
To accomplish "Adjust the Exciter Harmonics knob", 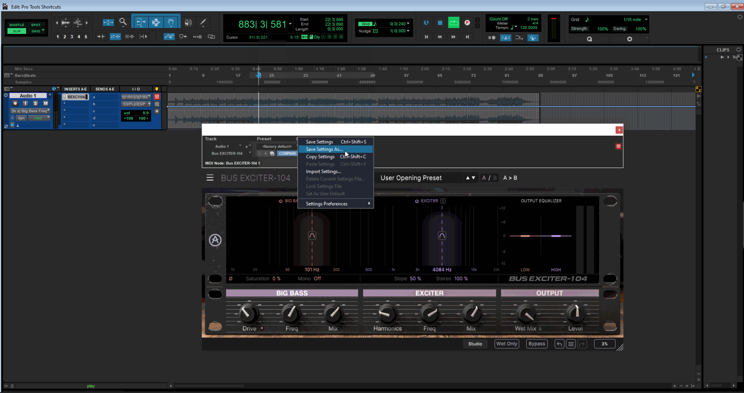I will 387,314.
